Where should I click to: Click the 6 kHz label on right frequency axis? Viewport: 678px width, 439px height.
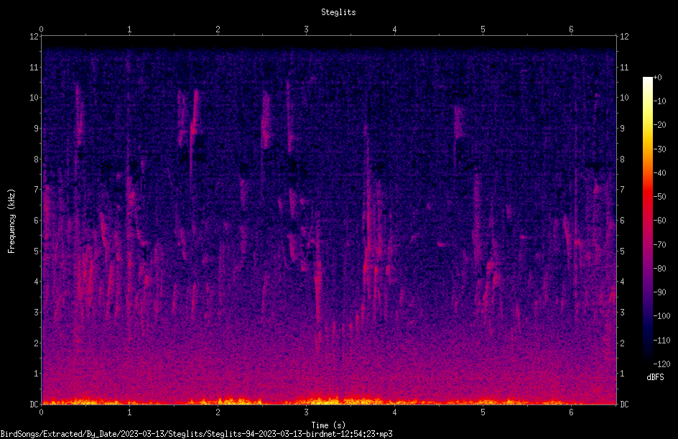coord(622,220)
